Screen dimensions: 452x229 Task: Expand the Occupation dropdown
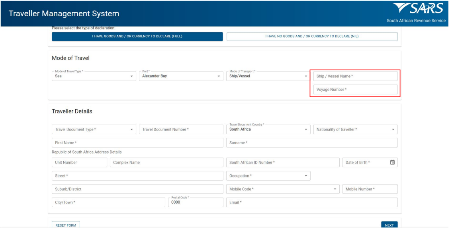click(x=268, y=176)
